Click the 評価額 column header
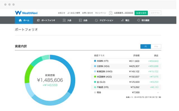 (x=136, y=55)
